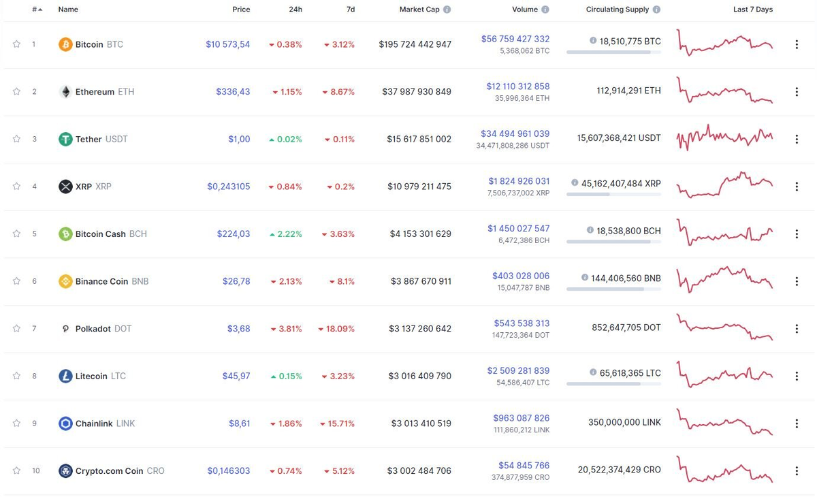Sort by 7d change column header
817x497 pixels.
click(x=350, y=10)
